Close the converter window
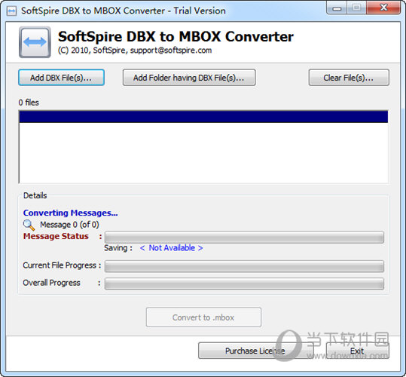406x377 pixels. 383,8
